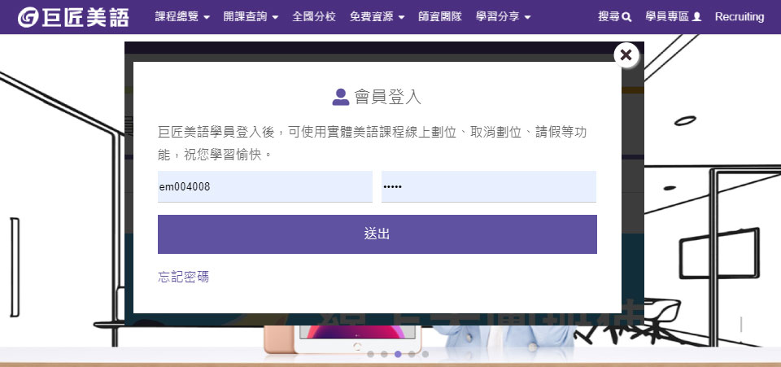This screenshot has width=781, height=367.
Task: Expand the 課程總覽 dropdown menu
Action: [182, 17]
